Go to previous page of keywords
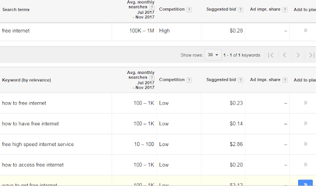Screen dimensions: 316x186 pos(284,55)
